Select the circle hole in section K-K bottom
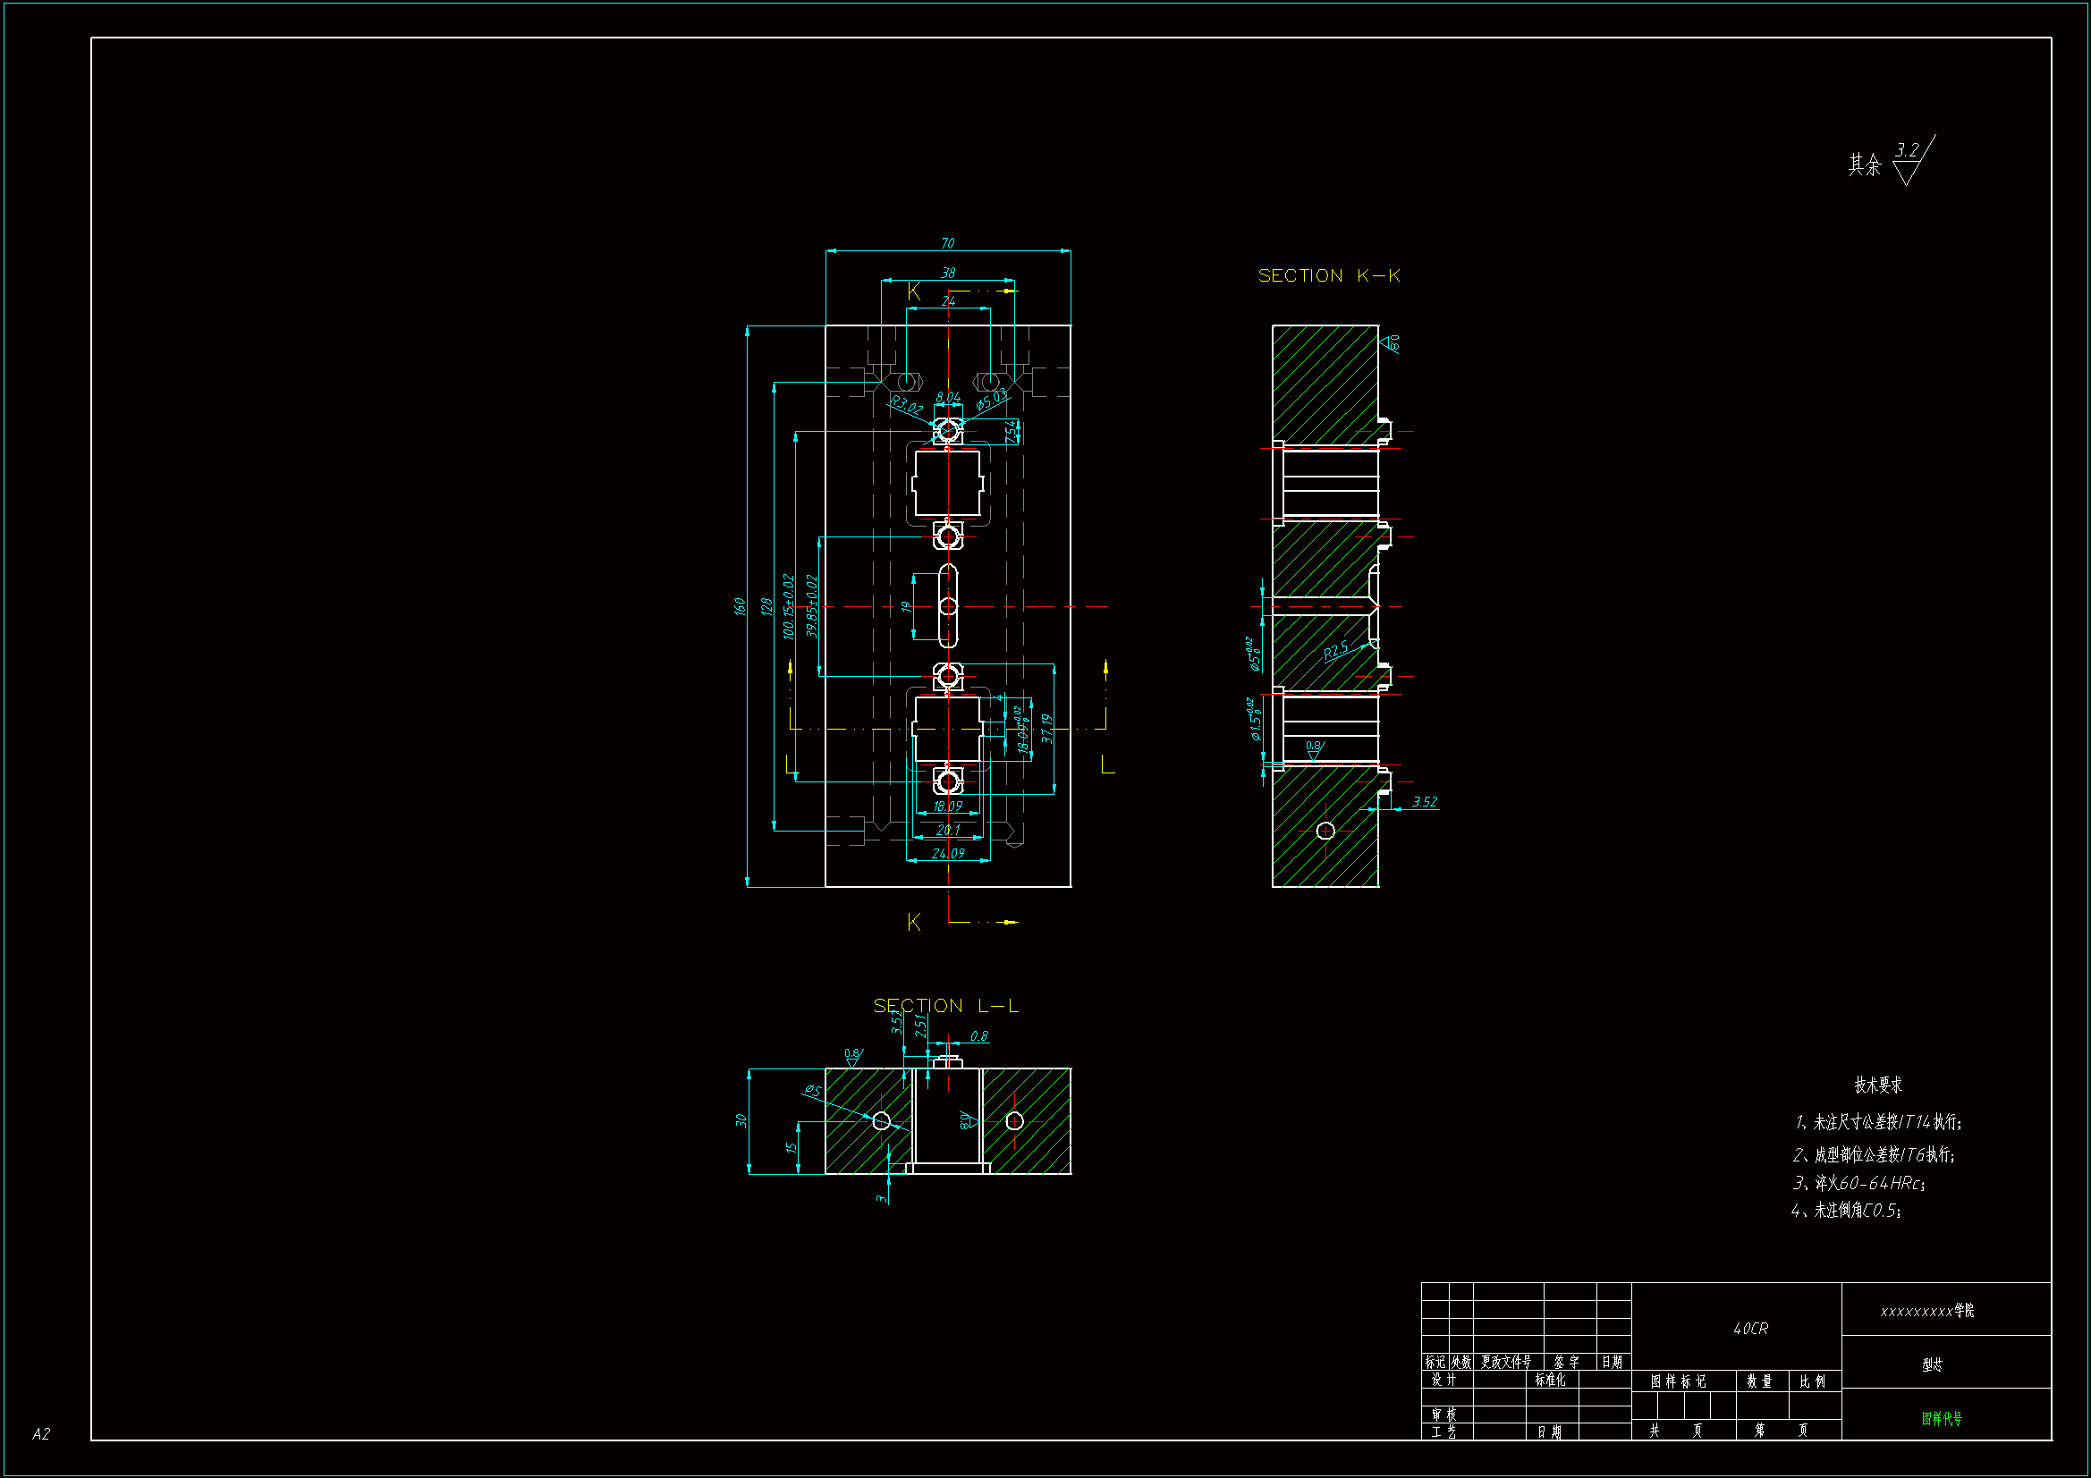This screenshot has height=1478, width=2091. (1325, 831)
